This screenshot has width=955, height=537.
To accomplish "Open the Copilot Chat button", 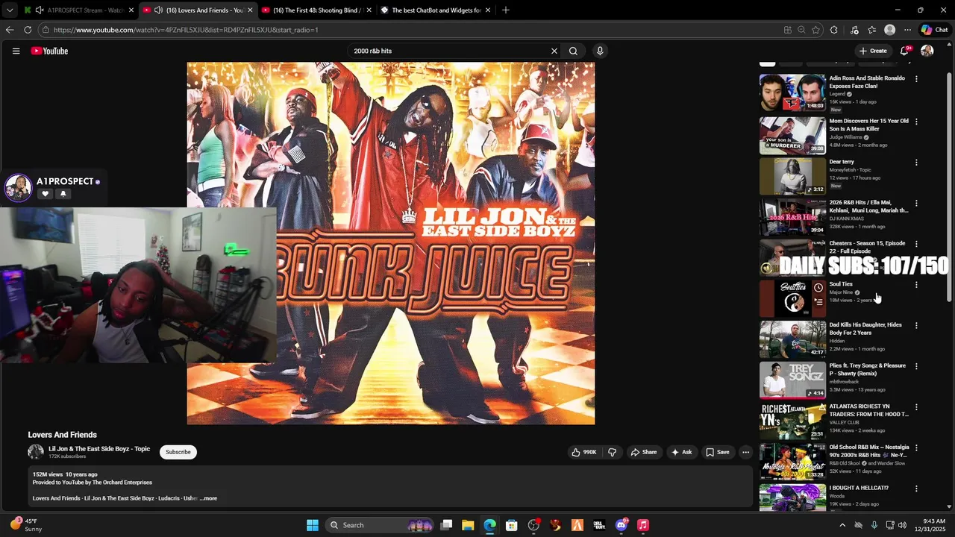I will pyautogui.click(x=934, y=30).
